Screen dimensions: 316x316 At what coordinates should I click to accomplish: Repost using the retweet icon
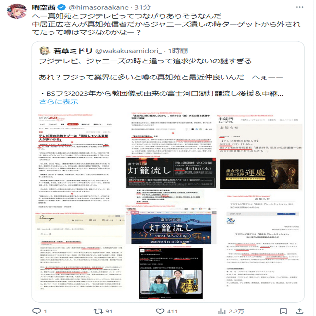[98, 311]
